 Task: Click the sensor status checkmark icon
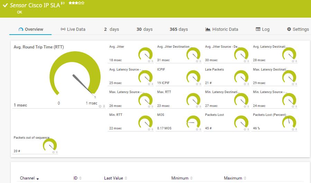tap(5, 5)
